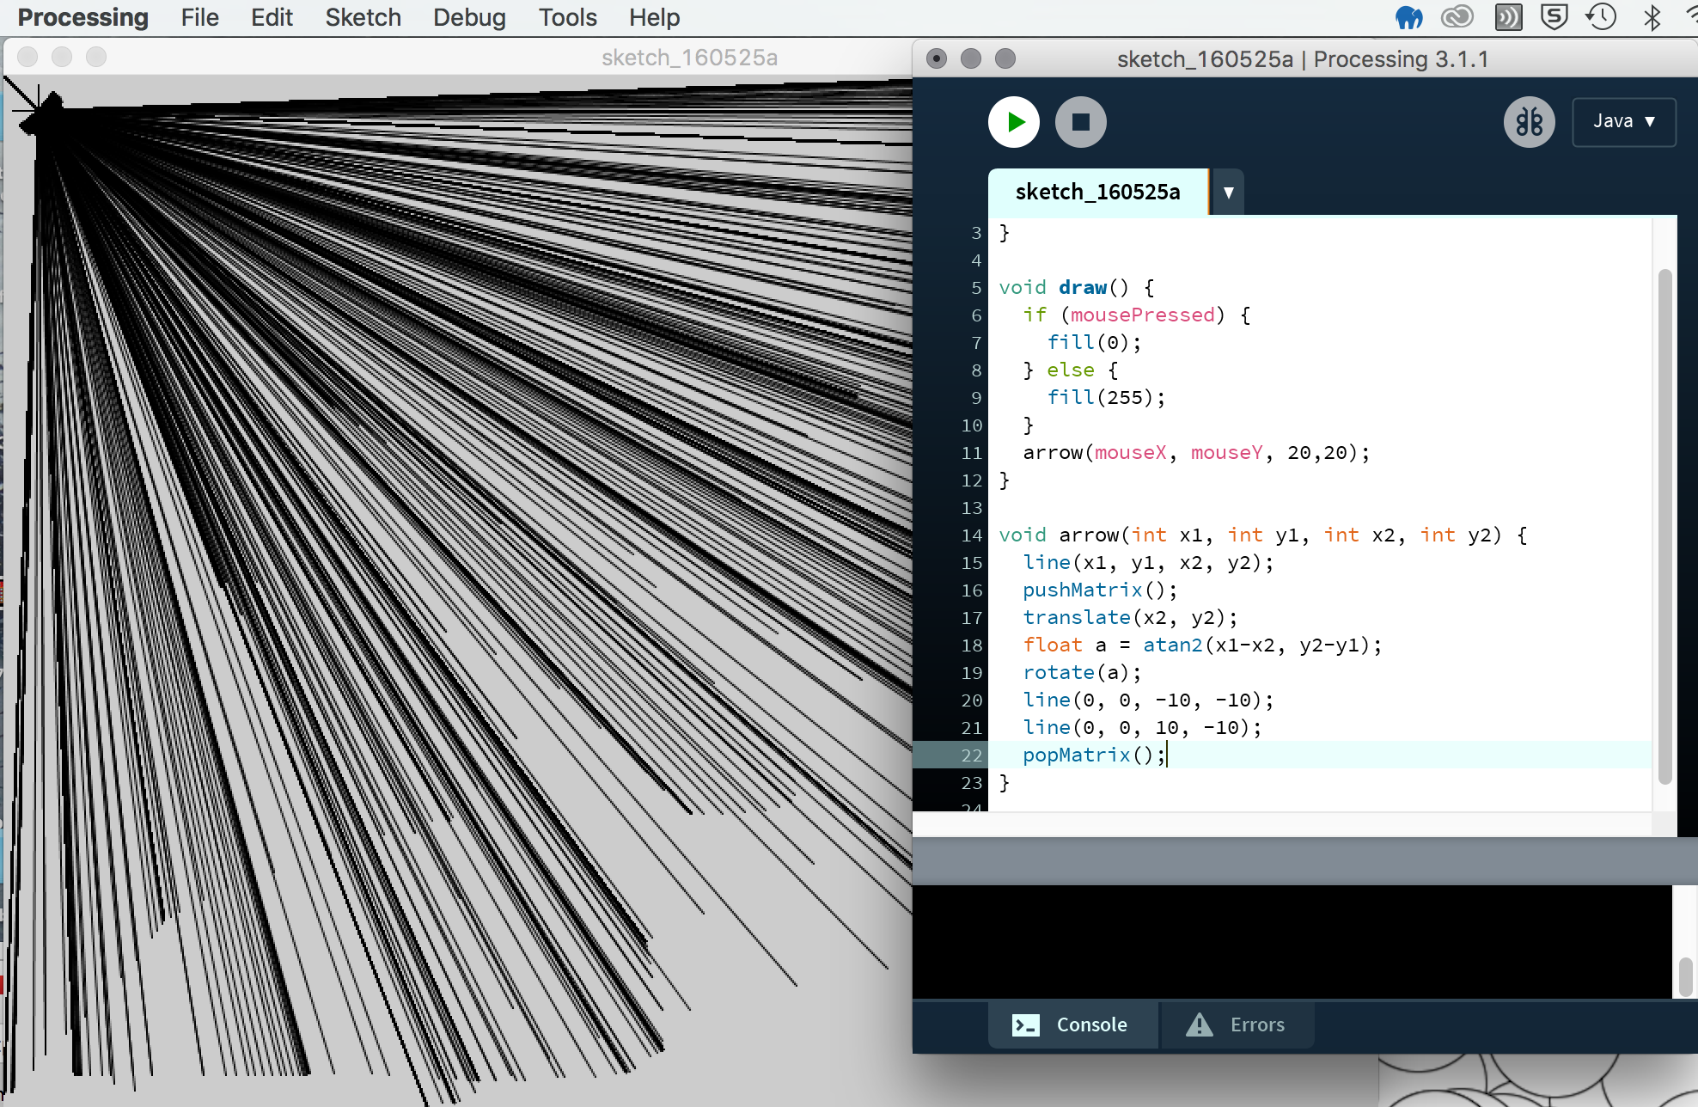Expand the tab options arrow
The height and width of the screenshot is (1107, 1698).
coord(1228,193)
